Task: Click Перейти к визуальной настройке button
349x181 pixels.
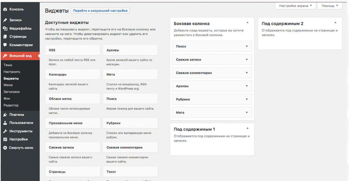Action: click(100, 11)
